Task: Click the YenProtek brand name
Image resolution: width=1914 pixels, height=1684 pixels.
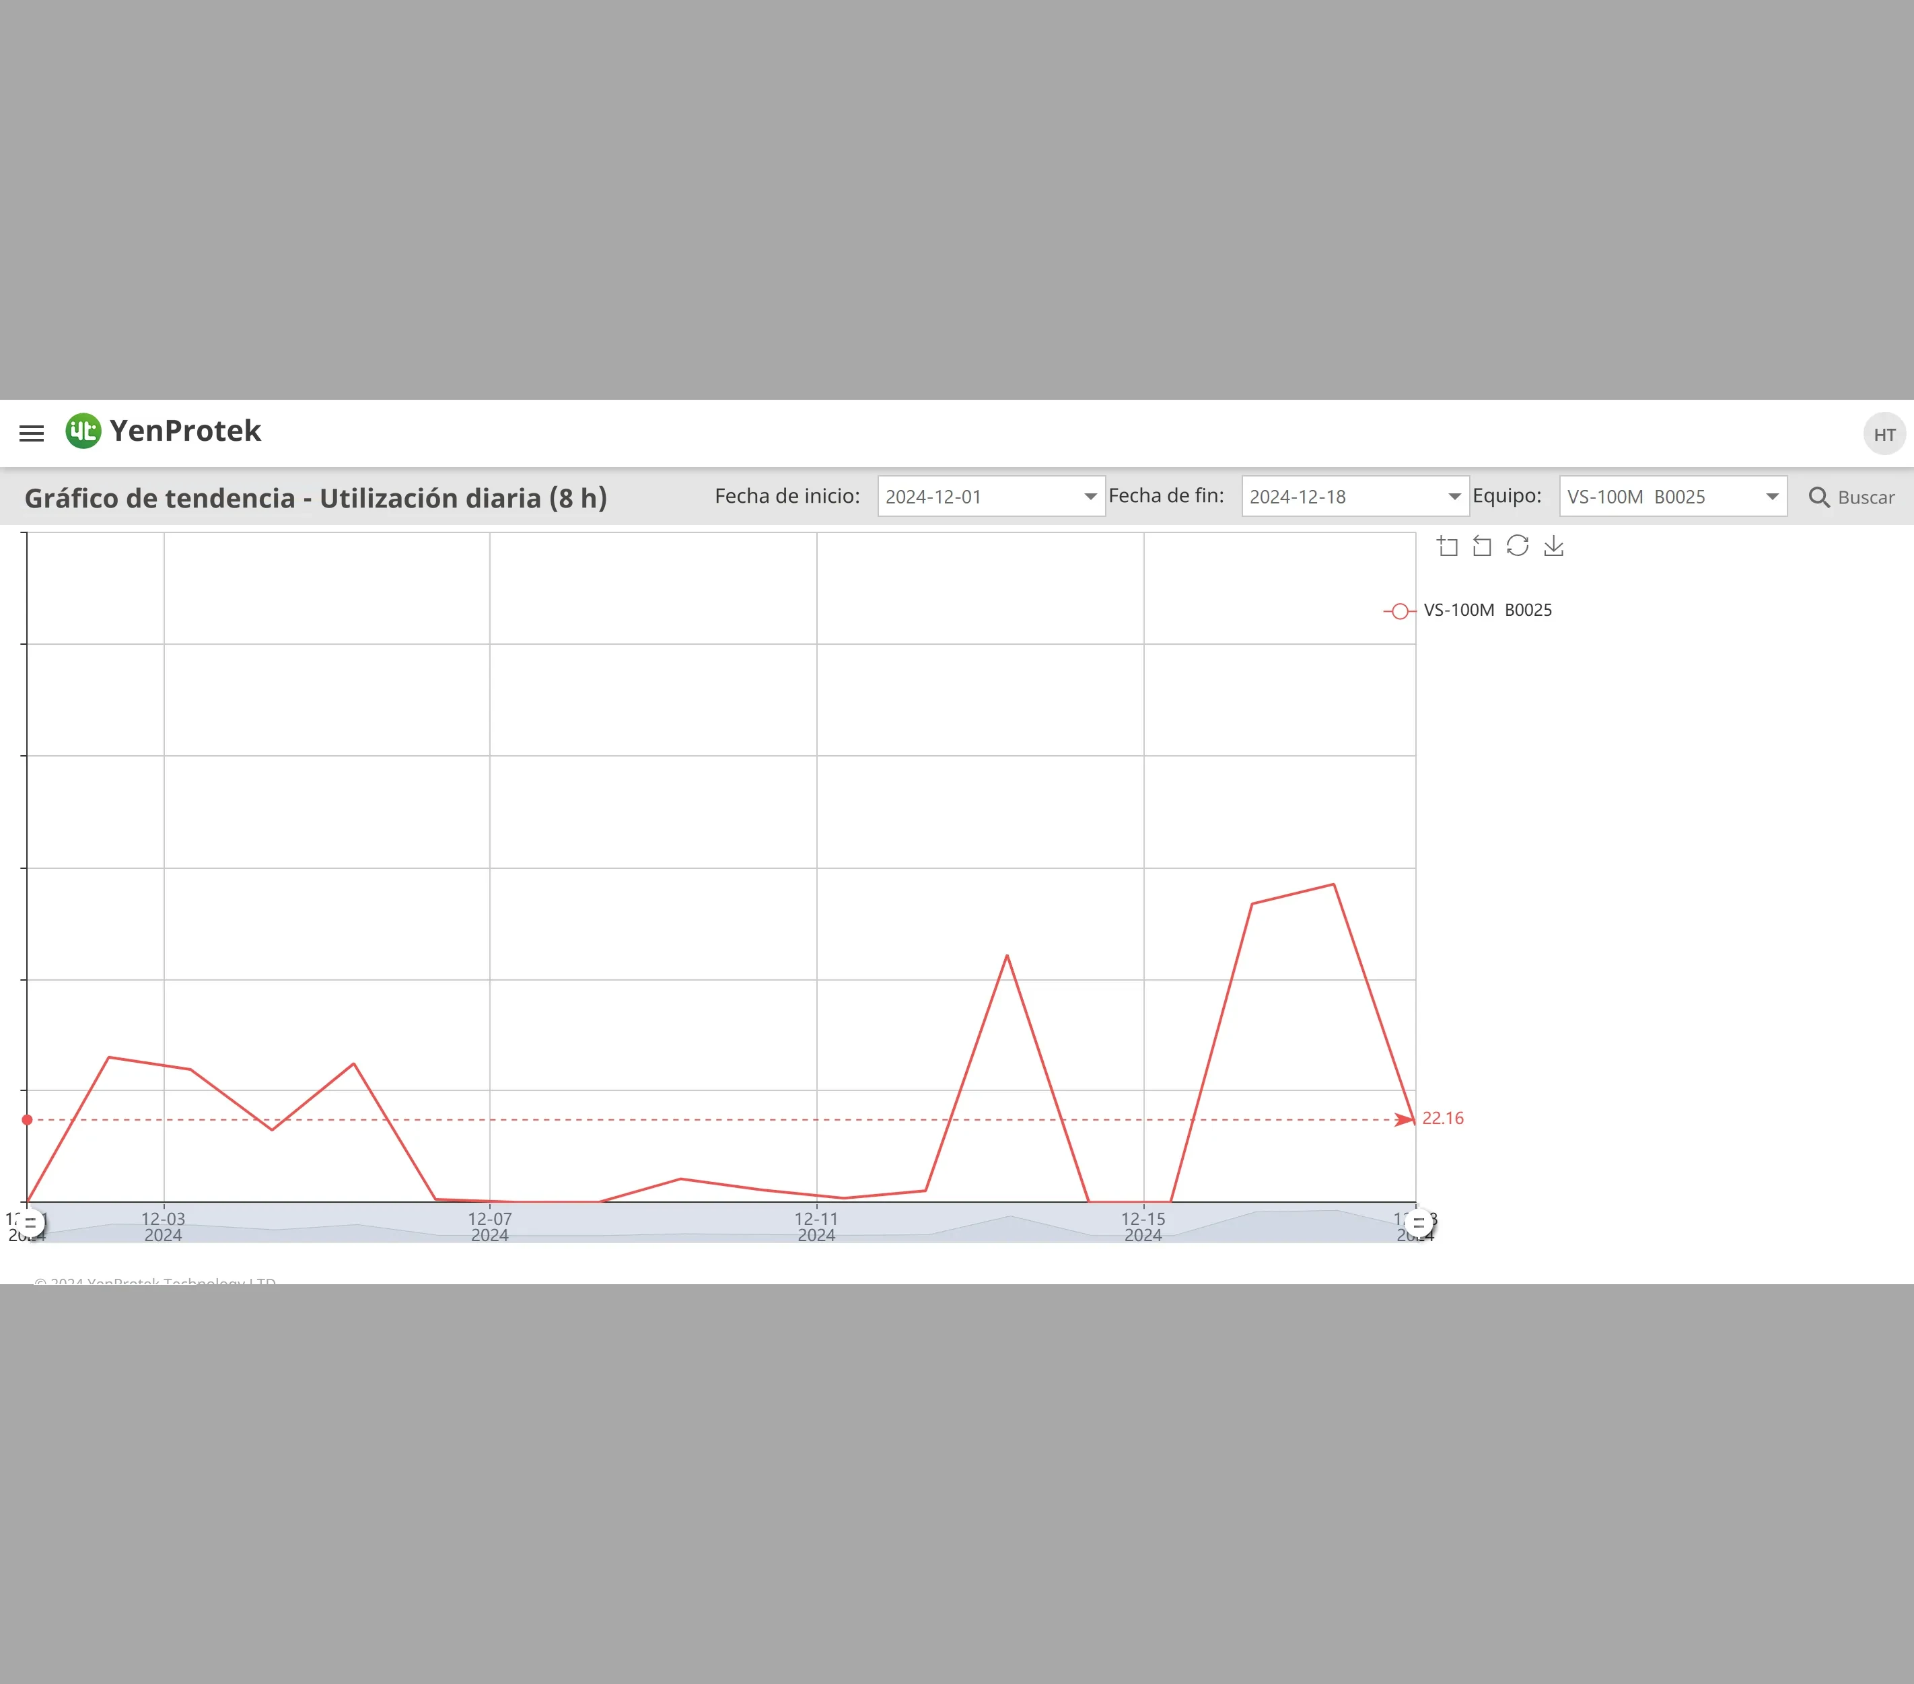Action: coord(185,431)
